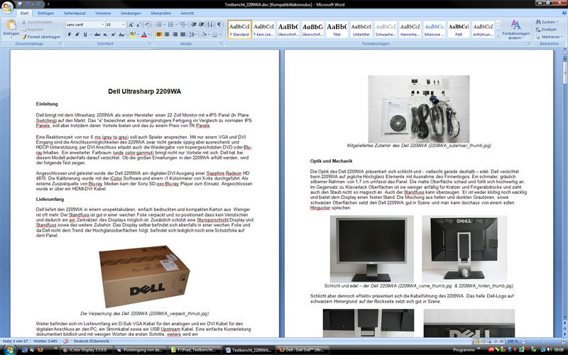Switch to the Überprüfen ribbon tab
Viewport: 568px width, 355px height.
point(161,13)
